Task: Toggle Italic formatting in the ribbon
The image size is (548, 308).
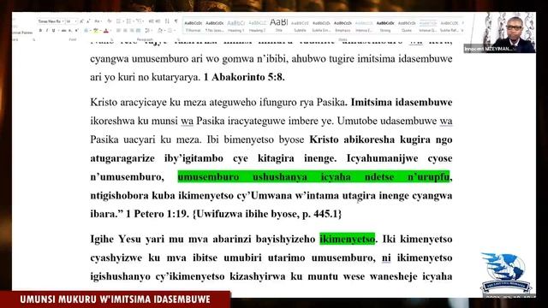Action: pyautogui.click(x=47, y=31)
